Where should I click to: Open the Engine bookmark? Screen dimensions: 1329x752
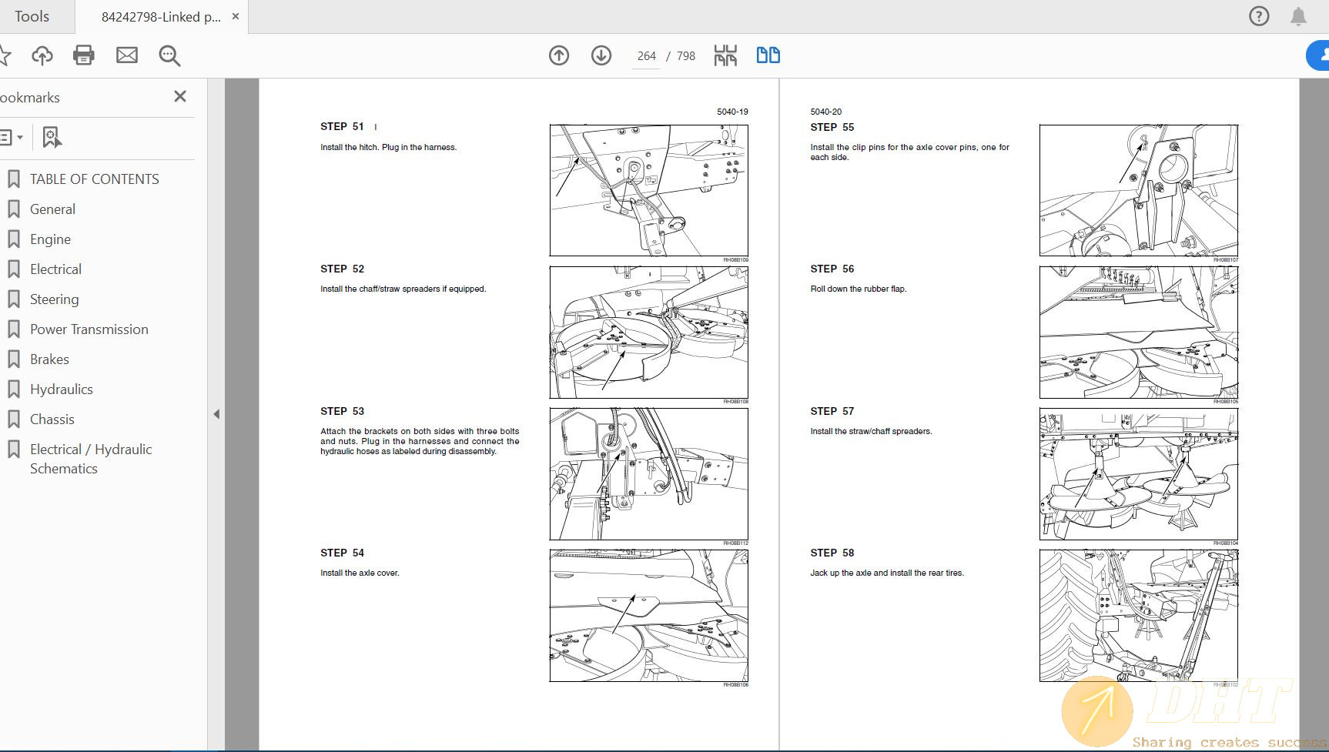coord(50,239)
